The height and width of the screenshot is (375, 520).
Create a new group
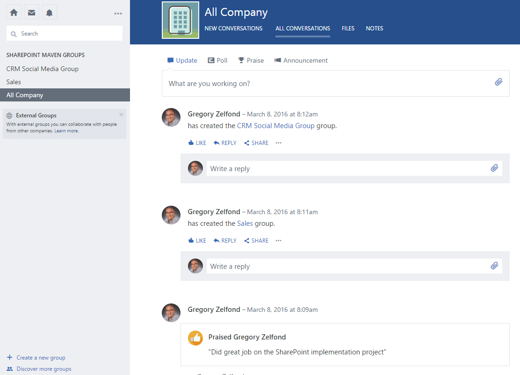[x=41, y=357]
